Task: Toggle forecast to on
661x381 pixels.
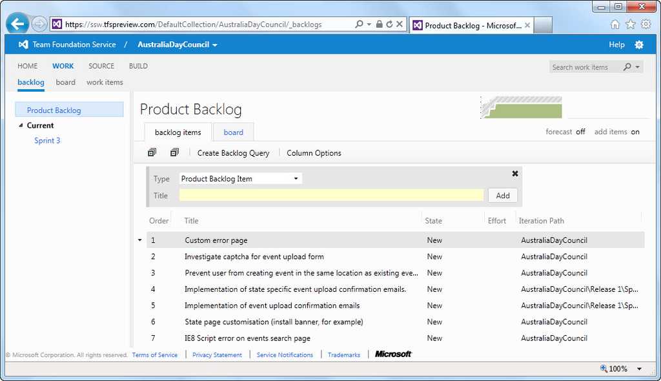Action: tap(580, 131)
